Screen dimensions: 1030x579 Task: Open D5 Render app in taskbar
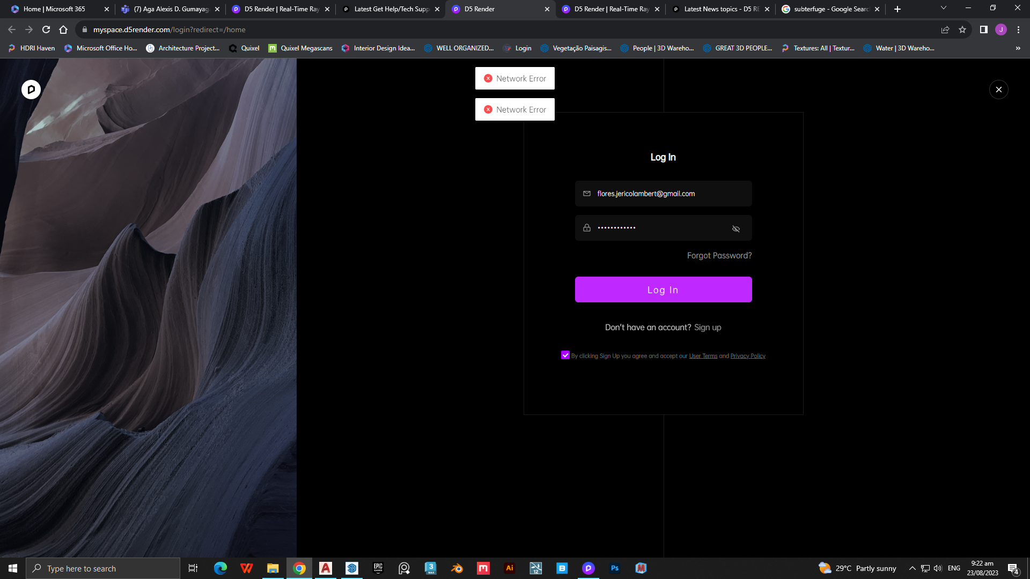(x=588, y=568)
